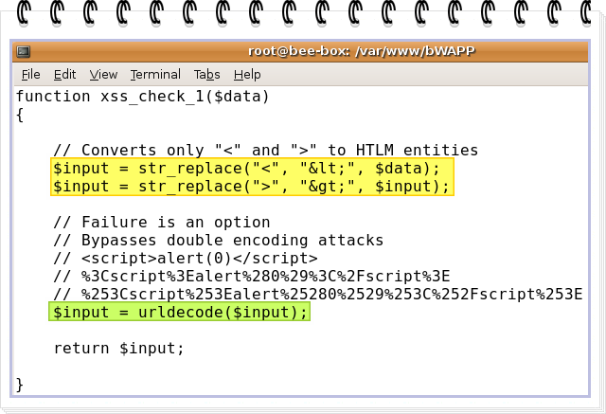Click the str_replace line containing "&gt;"

pyautogui.click(x=251, y=187)
